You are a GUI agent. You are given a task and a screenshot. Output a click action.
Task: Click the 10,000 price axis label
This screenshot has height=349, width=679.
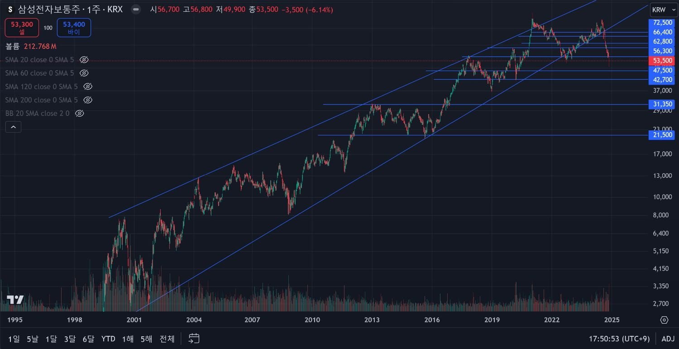coord(662,197)
